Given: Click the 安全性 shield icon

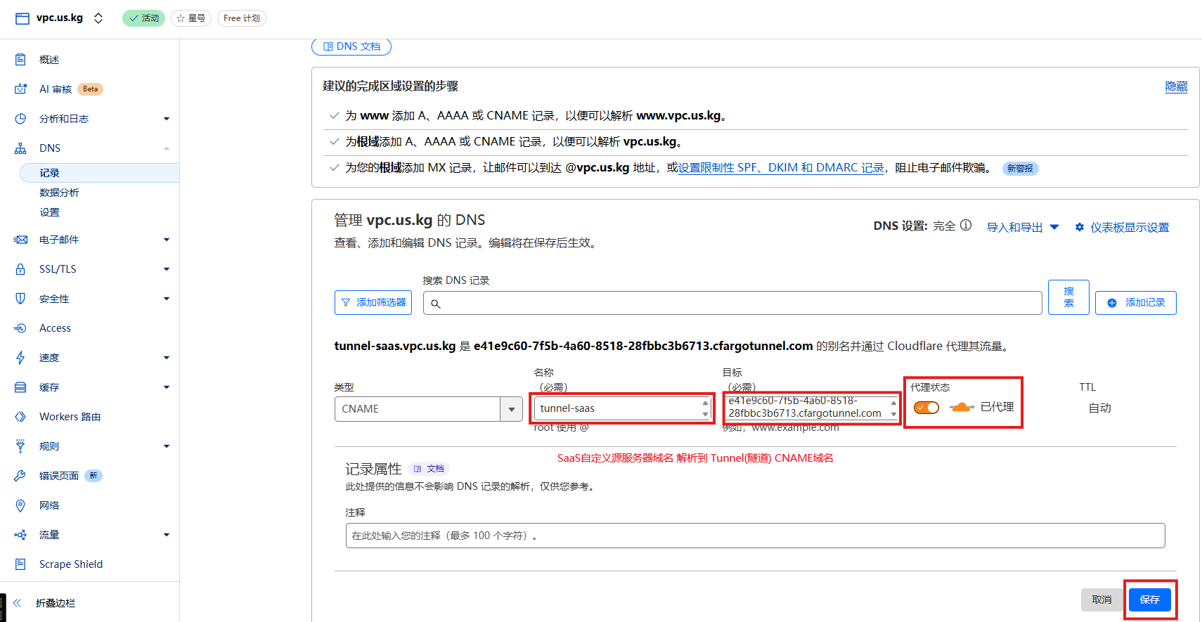Looking at the screenshot, I should click(x=20, y=299).
